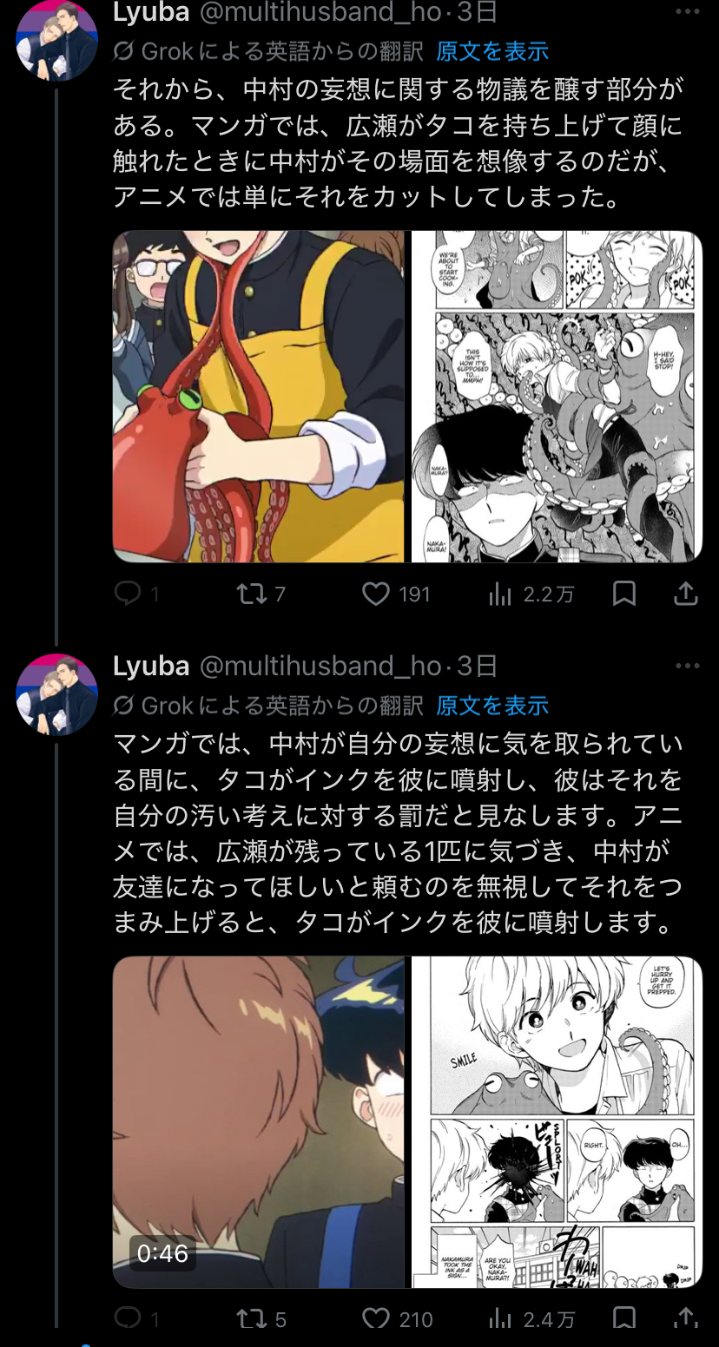719x1347 pixels.
Task: Open the anime octopus apron image
Action: coord(259,397)
